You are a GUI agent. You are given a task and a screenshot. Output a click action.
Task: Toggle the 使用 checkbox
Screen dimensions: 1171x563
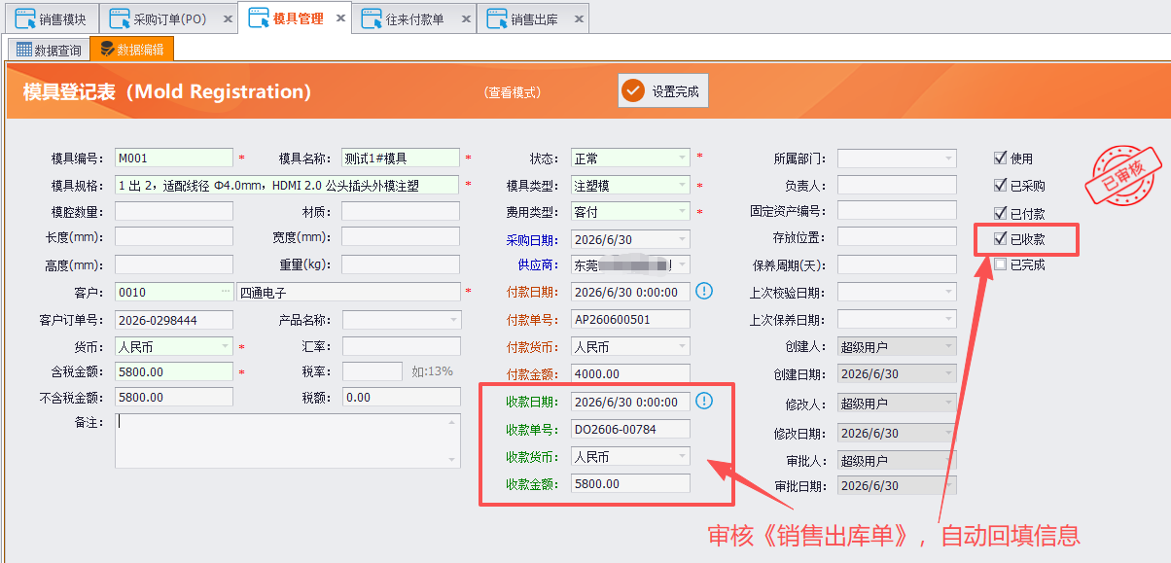click(x=1000, y=158)
